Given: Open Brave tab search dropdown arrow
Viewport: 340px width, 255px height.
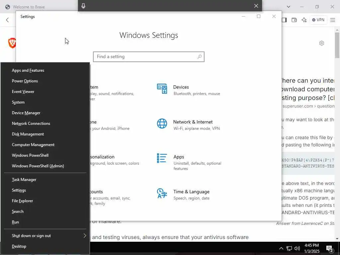Looking at the screenshot, I should 289,7.
